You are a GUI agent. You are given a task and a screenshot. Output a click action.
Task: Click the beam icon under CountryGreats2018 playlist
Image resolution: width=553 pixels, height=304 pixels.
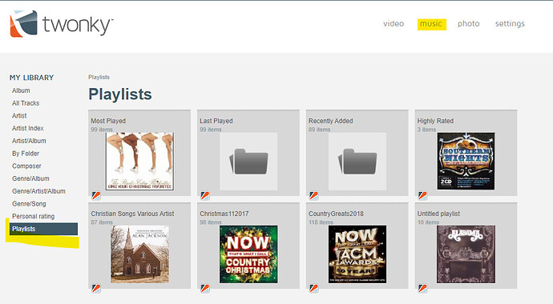314,289
